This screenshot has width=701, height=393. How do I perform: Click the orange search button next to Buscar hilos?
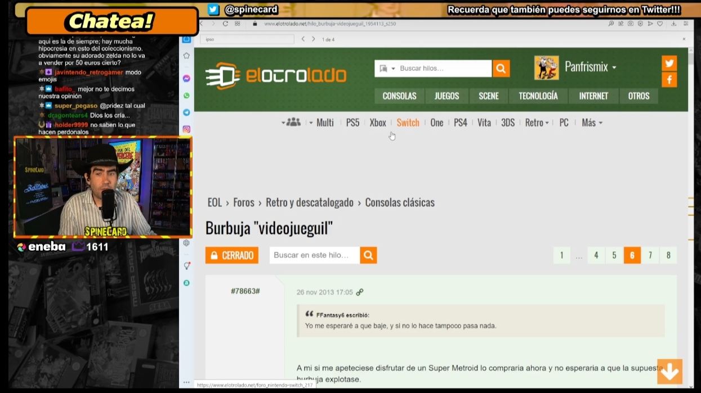501,69
